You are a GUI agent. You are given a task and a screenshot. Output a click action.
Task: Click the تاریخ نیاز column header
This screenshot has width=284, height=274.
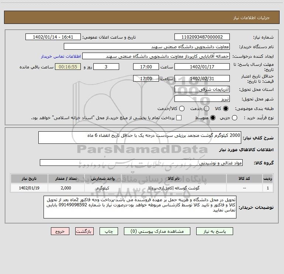click(29, 178)
